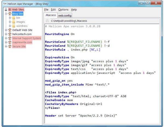The image size is (164, 127).
Task: Expand the Secure Site tree node
Action: 6,46
